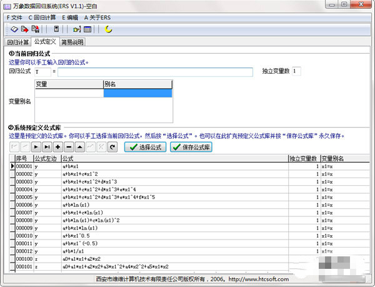375x287 pixels.
Task: Click the 独立变量数 value field
Action: point(296,71)
